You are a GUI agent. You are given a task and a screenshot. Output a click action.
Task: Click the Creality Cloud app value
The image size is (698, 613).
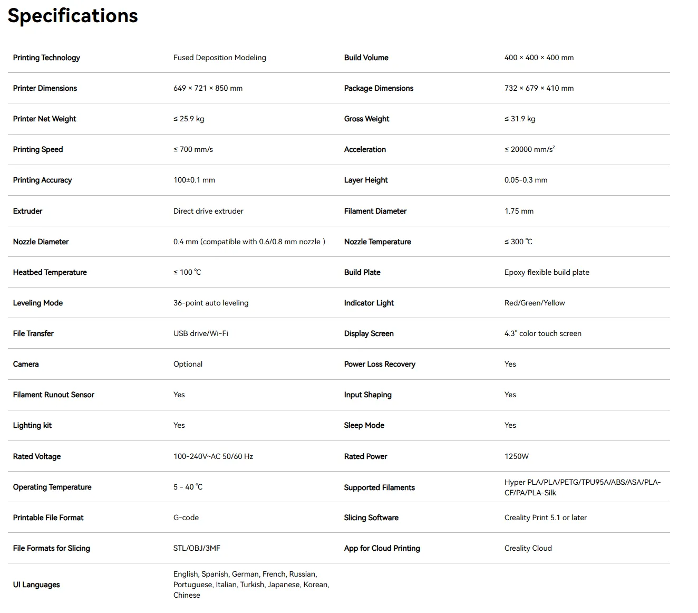click(x=528, y=548)
